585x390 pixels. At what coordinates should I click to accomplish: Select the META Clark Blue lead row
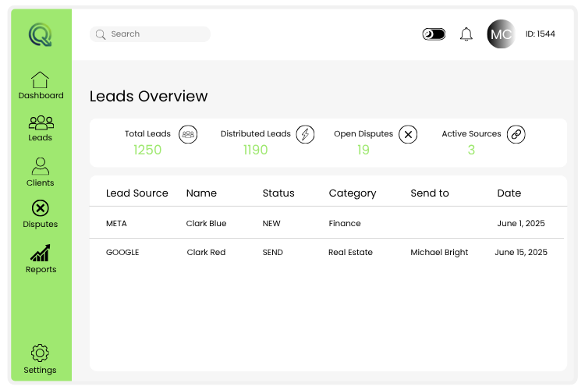328,223
